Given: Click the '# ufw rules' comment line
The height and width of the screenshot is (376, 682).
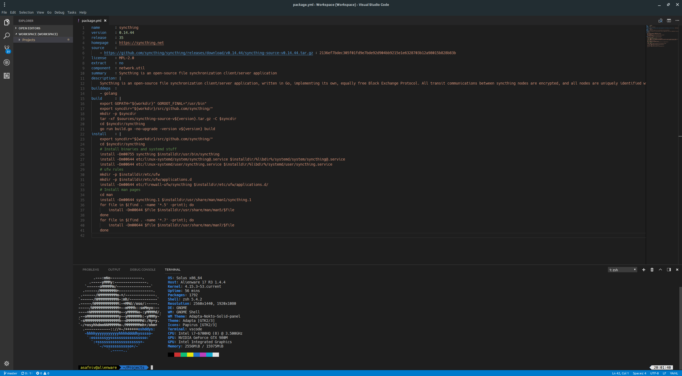Looking at the screenshot, I should [112, 169].
